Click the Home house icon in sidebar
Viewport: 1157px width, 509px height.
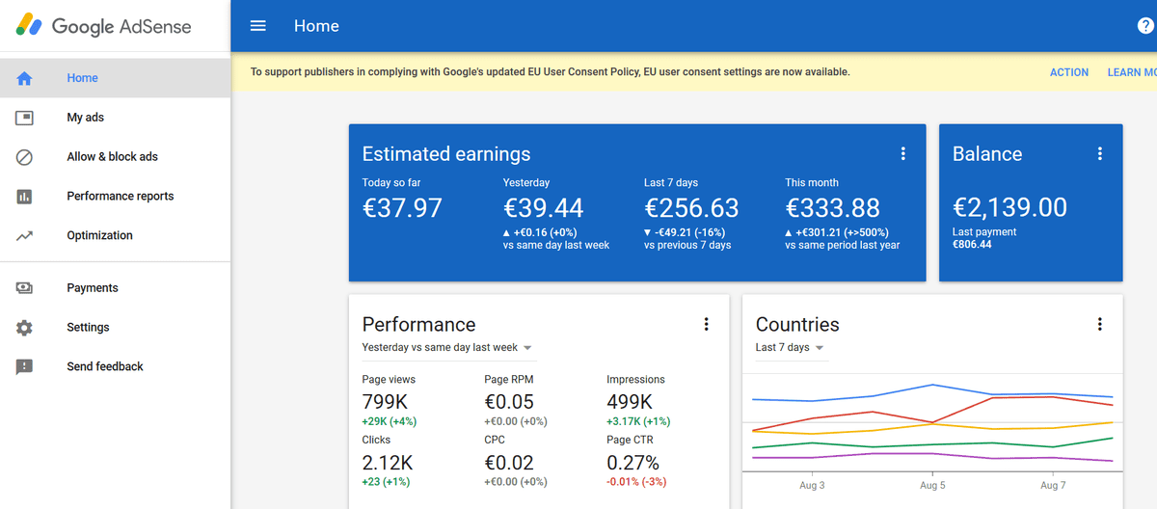pyautogui.click(x=24, y=79)
